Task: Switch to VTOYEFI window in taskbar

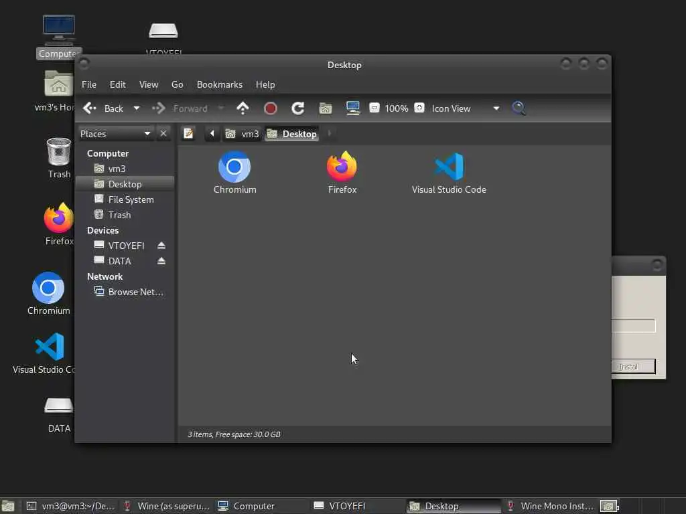Action: pos(358,506)
